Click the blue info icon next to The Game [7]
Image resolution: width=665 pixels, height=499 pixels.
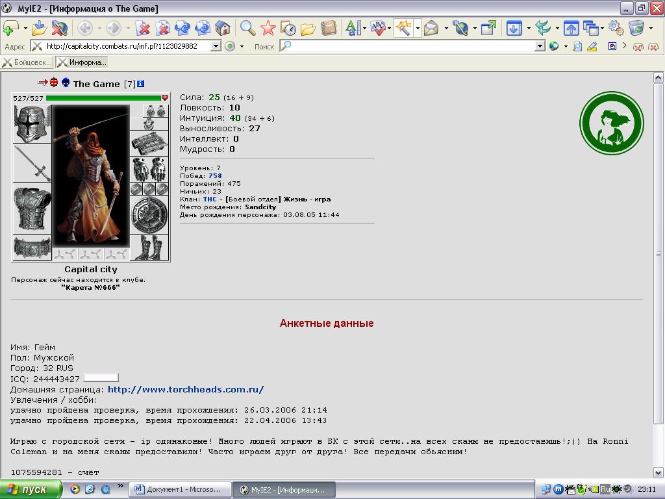click(141, 84)
